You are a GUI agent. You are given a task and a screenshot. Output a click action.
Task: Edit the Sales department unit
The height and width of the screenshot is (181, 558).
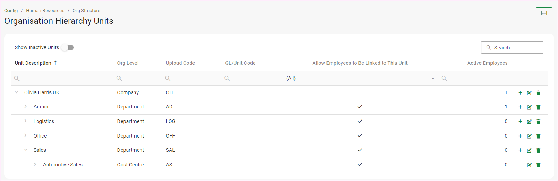point(529,150)
